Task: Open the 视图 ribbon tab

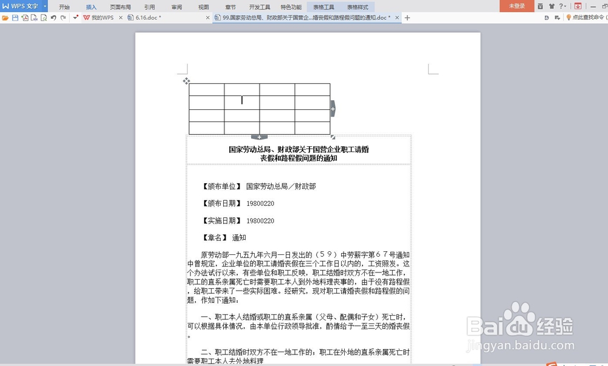Action: coord(204,7)
